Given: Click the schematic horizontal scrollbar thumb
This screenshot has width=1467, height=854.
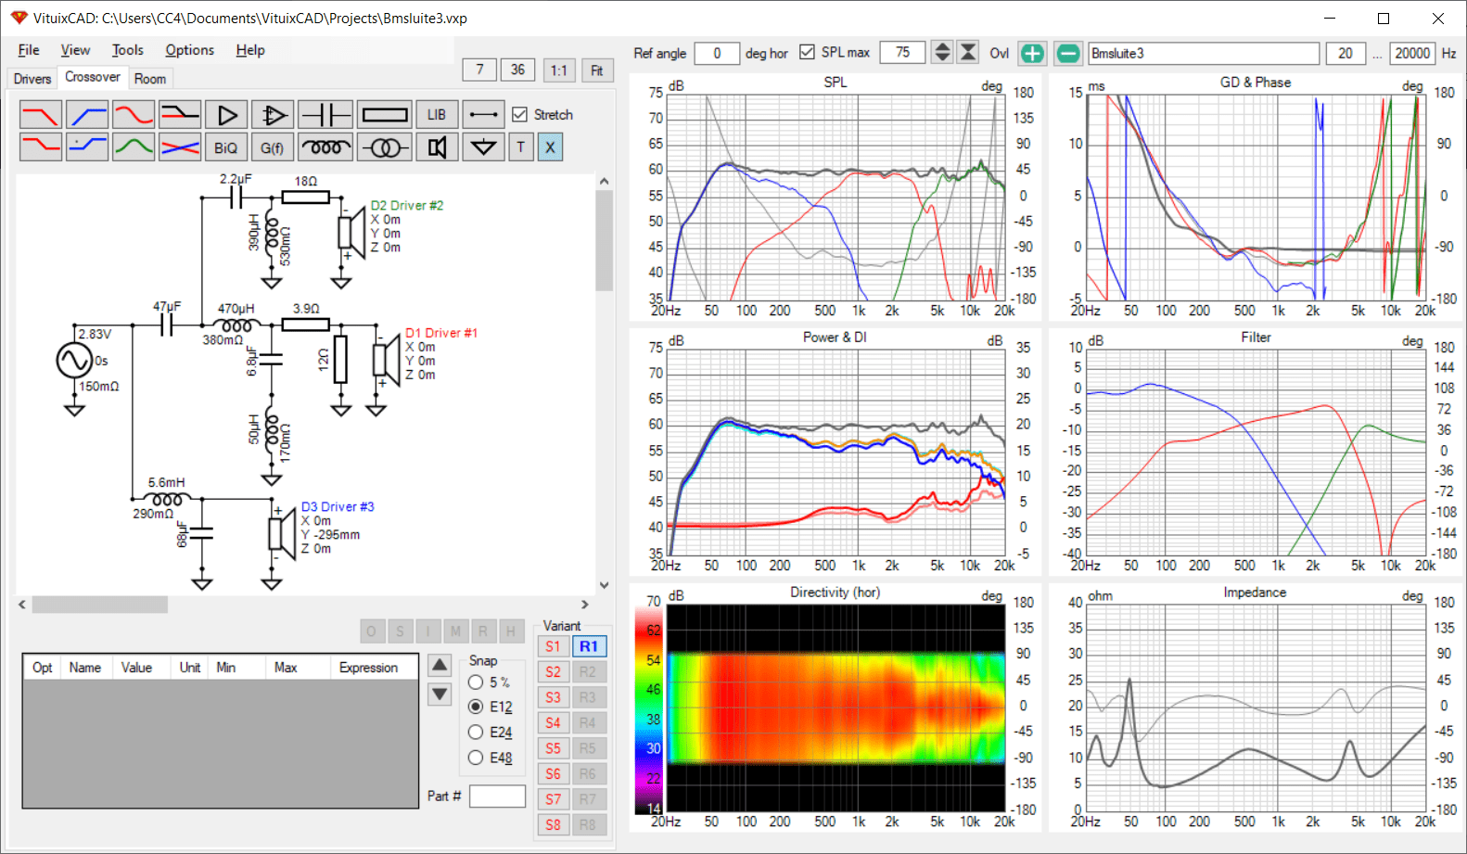Looking at the screenshot, I should [100, 605].
